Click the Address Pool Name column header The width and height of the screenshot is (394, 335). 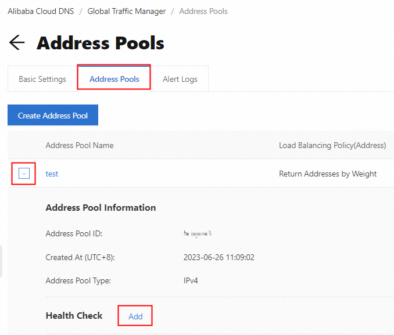[80, 145]
